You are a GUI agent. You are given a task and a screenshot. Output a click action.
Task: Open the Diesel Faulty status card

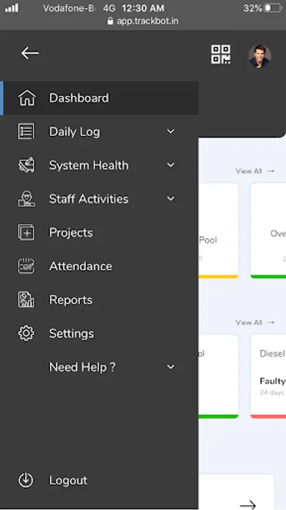tap(268, 376)
